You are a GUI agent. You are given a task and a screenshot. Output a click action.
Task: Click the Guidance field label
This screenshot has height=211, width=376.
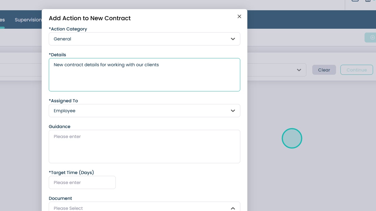click(x=60, y=127)
